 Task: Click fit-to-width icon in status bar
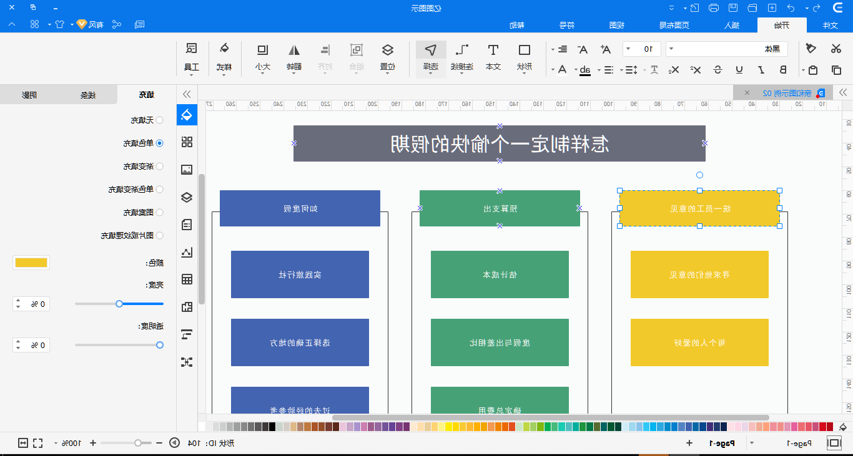(x=23, y=443)
